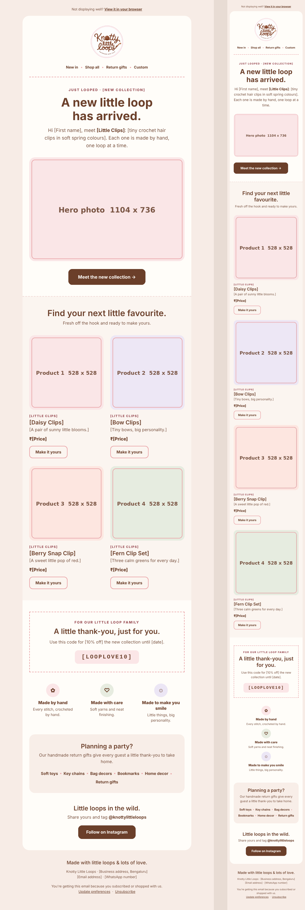305x910 pixels.
Task: Open 'Home decor' link in desktop party section
Action: [156, 773]
